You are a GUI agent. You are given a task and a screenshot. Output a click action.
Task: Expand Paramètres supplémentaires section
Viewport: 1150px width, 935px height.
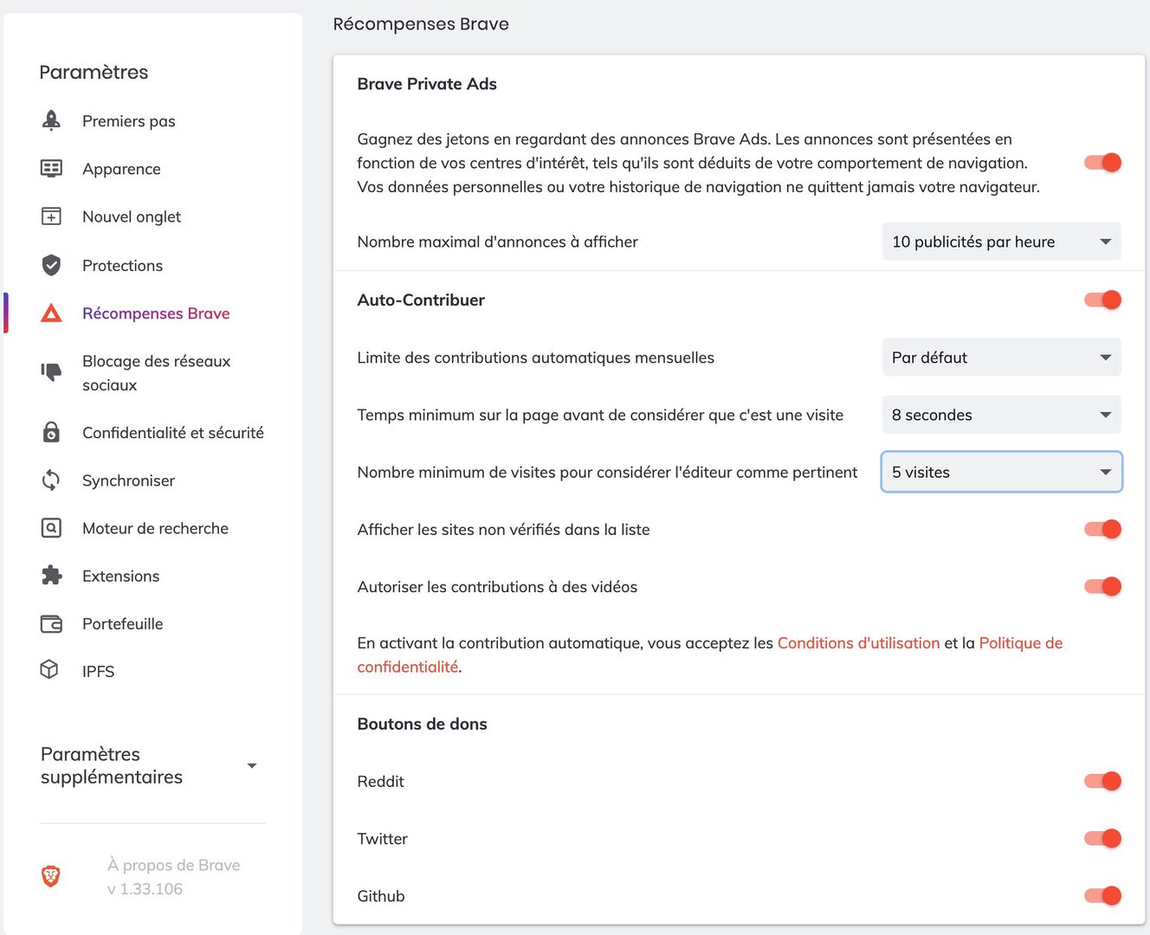pyautogui.click(x=151, y=765)
